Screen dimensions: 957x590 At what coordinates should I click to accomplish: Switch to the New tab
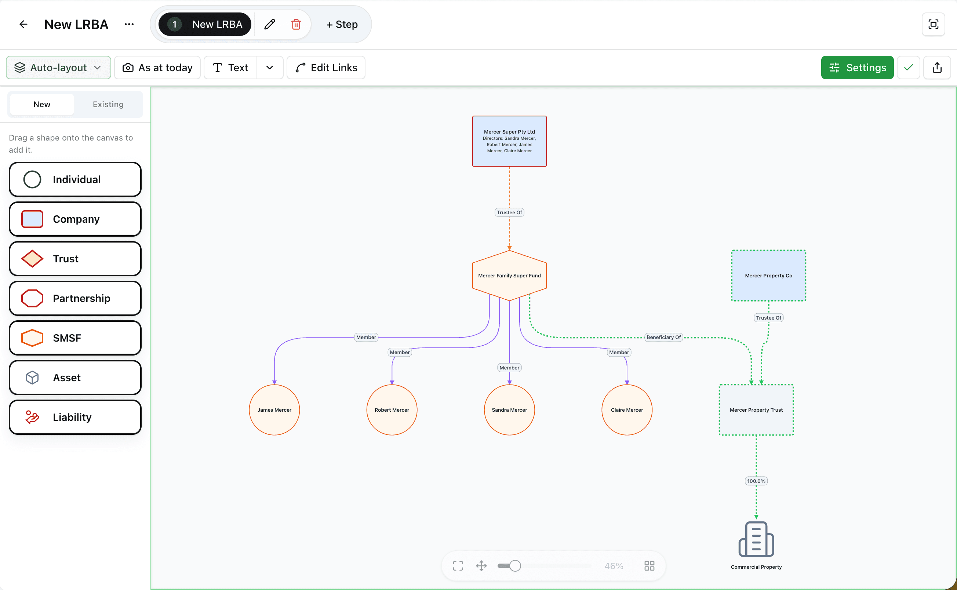click(x=42, y=104)
